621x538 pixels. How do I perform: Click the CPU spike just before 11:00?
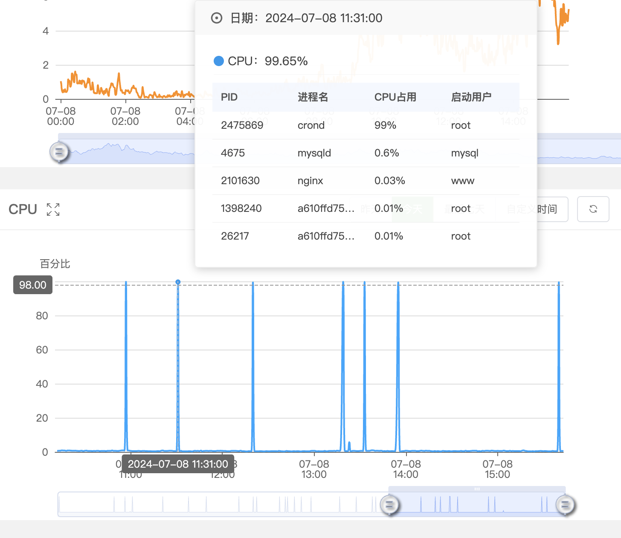pos(126,367)
